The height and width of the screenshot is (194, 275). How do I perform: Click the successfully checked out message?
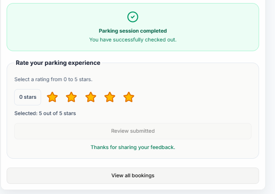click(x=133, y=40)
